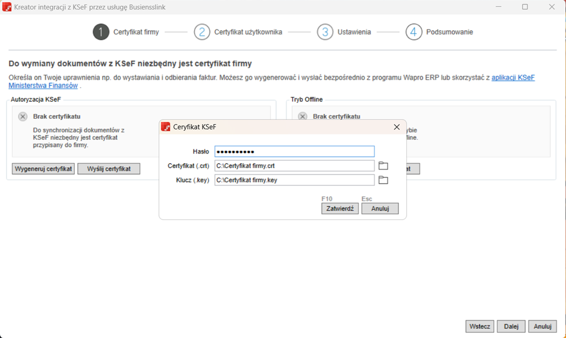This screenshot has width=566, height=338.
Task: Click the main window app icon in title bar
Action: pos(7,7)
